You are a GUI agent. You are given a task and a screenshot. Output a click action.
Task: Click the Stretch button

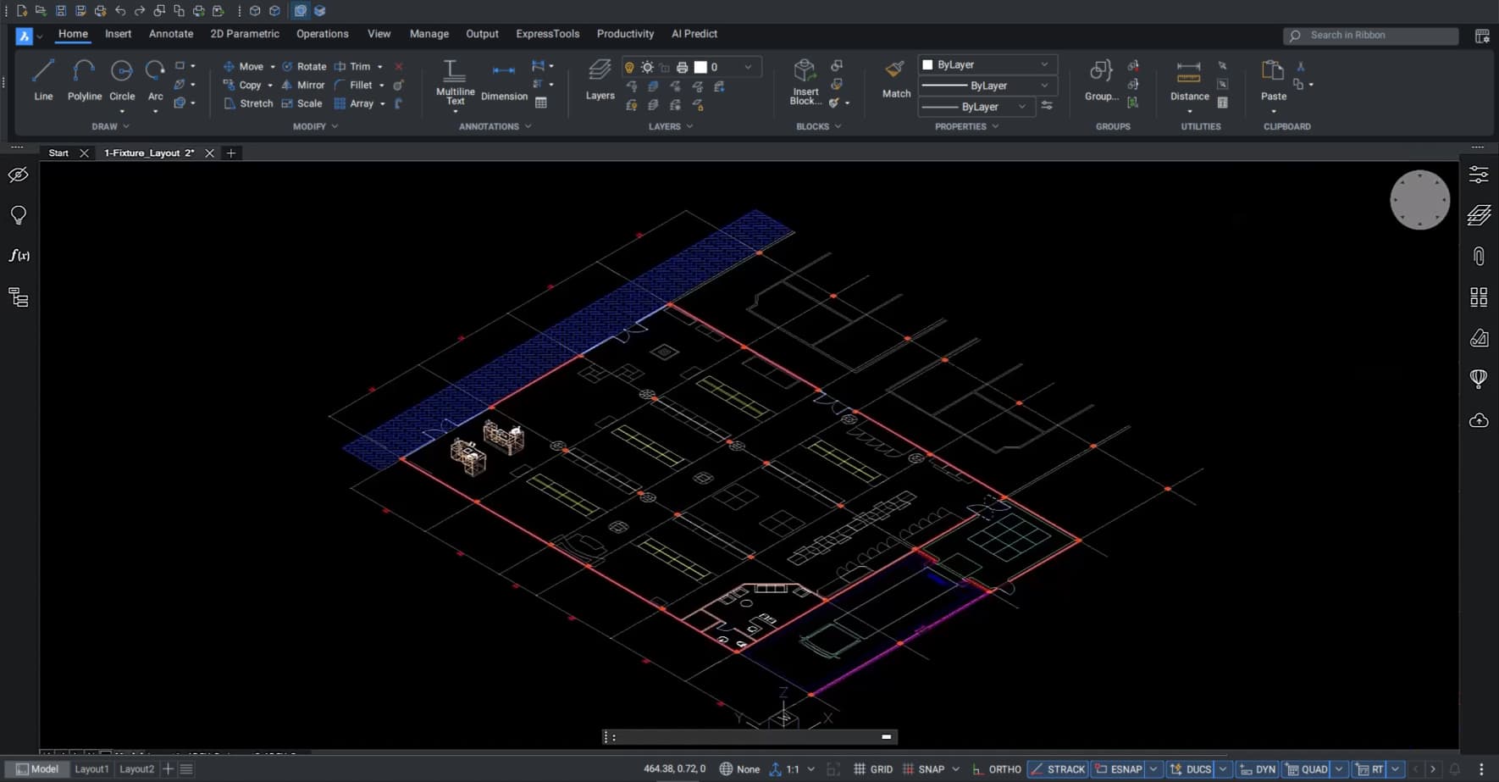(x=247, y=103)
